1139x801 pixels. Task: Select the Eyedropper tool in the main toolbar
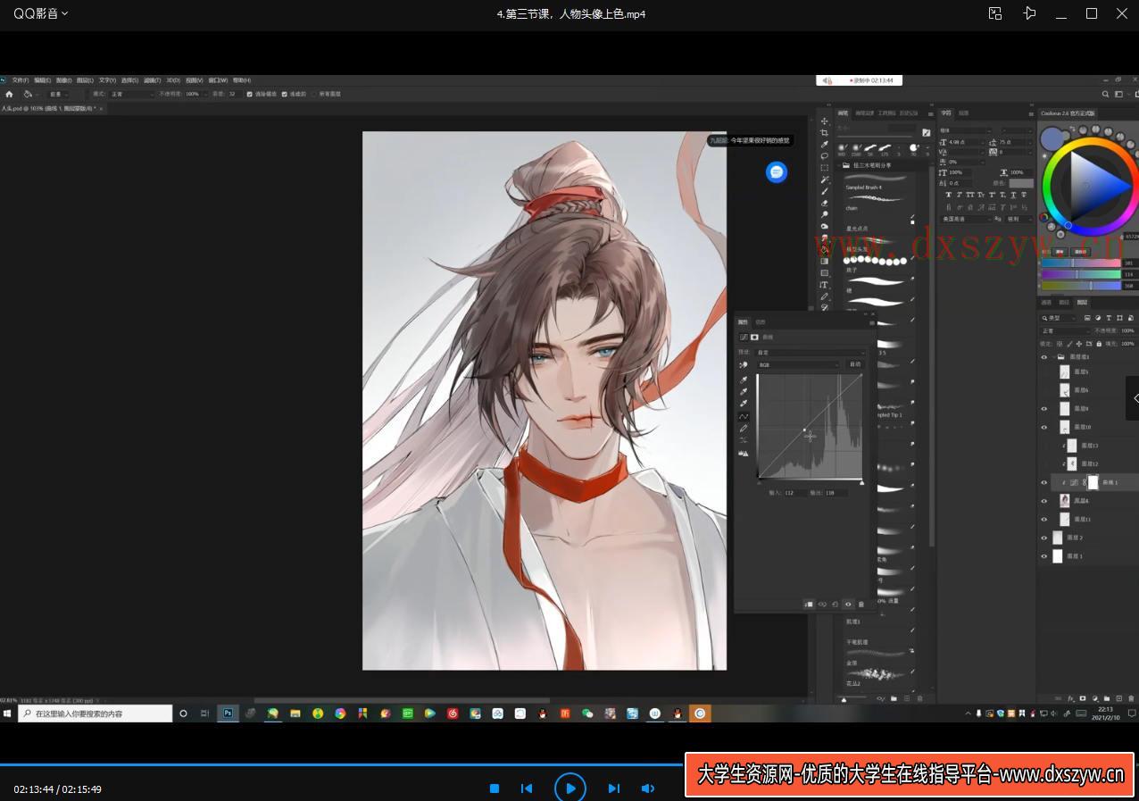825,145
